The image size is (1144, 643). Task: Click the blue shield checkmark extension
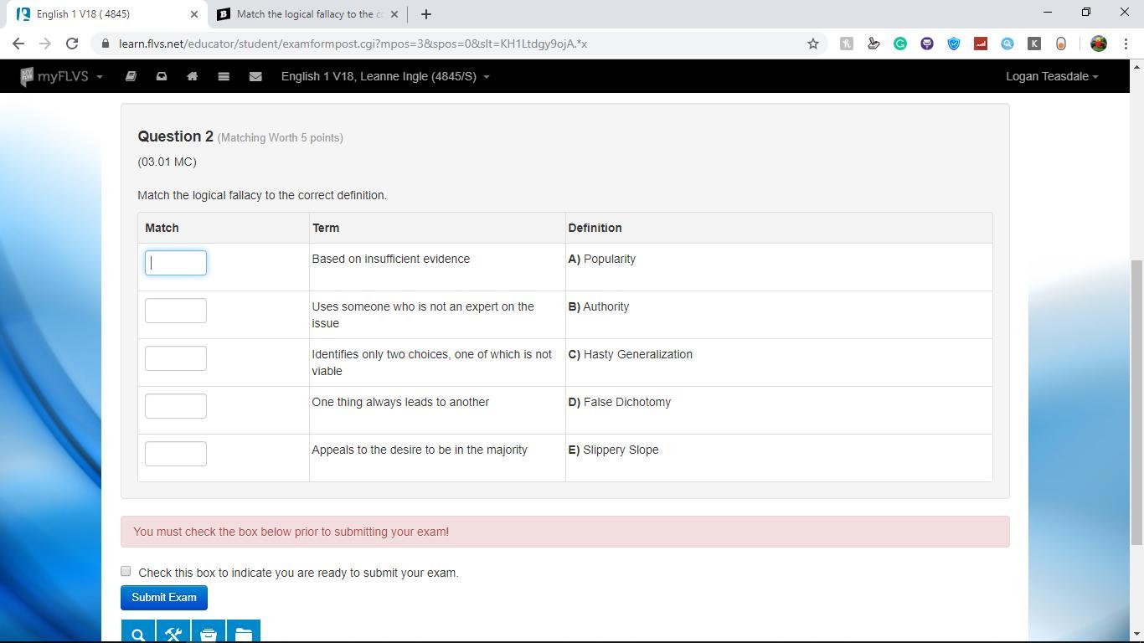[x=954, y=44]
